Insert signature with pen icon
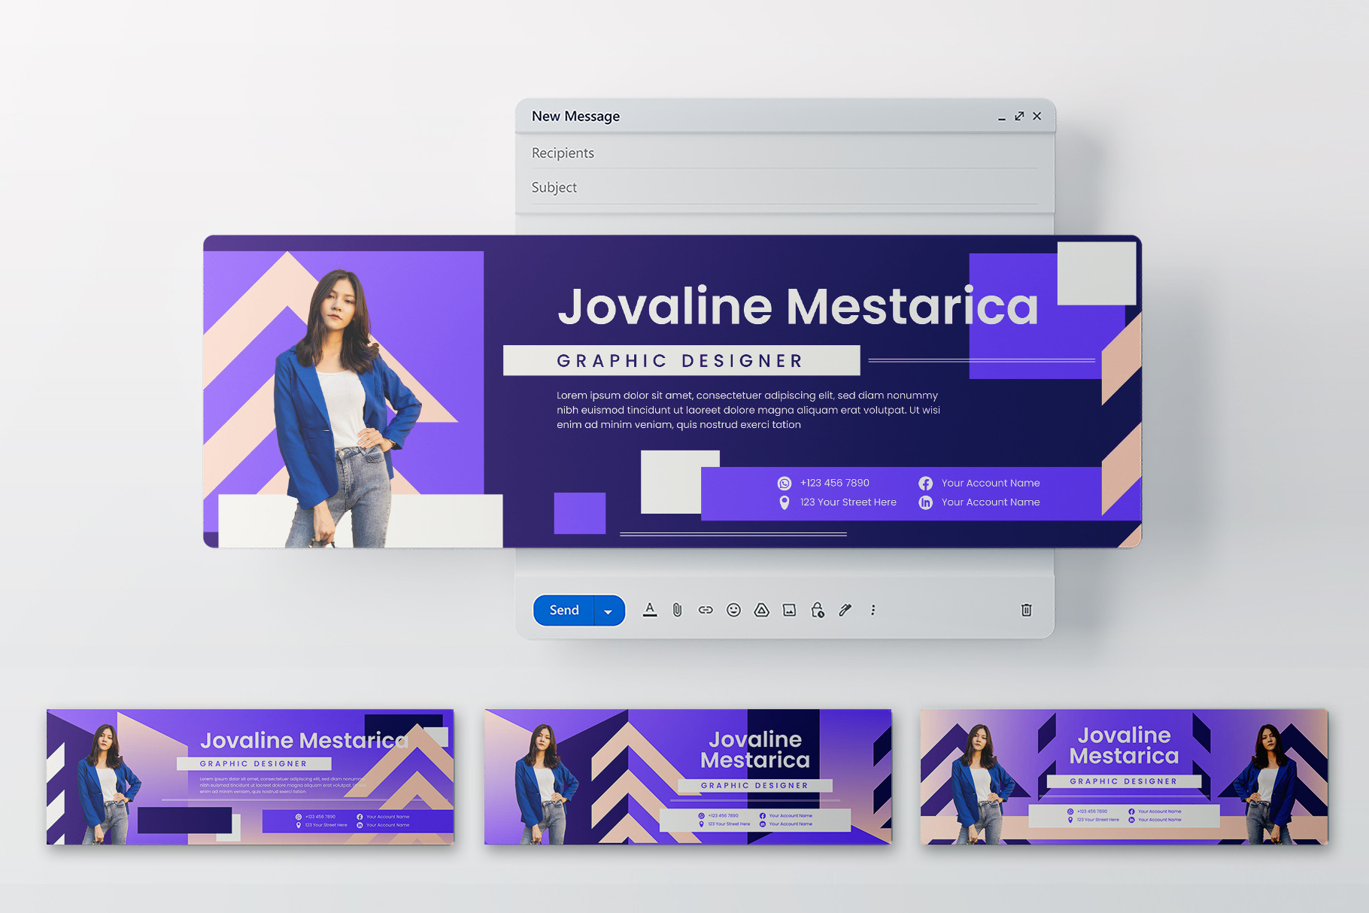This screenshot has width=1369, height=913. (x=845, y=610)
